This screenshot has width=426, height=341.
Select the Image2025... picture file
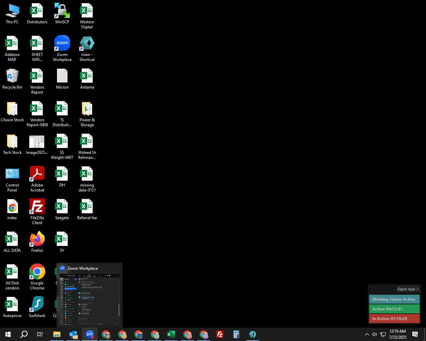pos(37,145)
